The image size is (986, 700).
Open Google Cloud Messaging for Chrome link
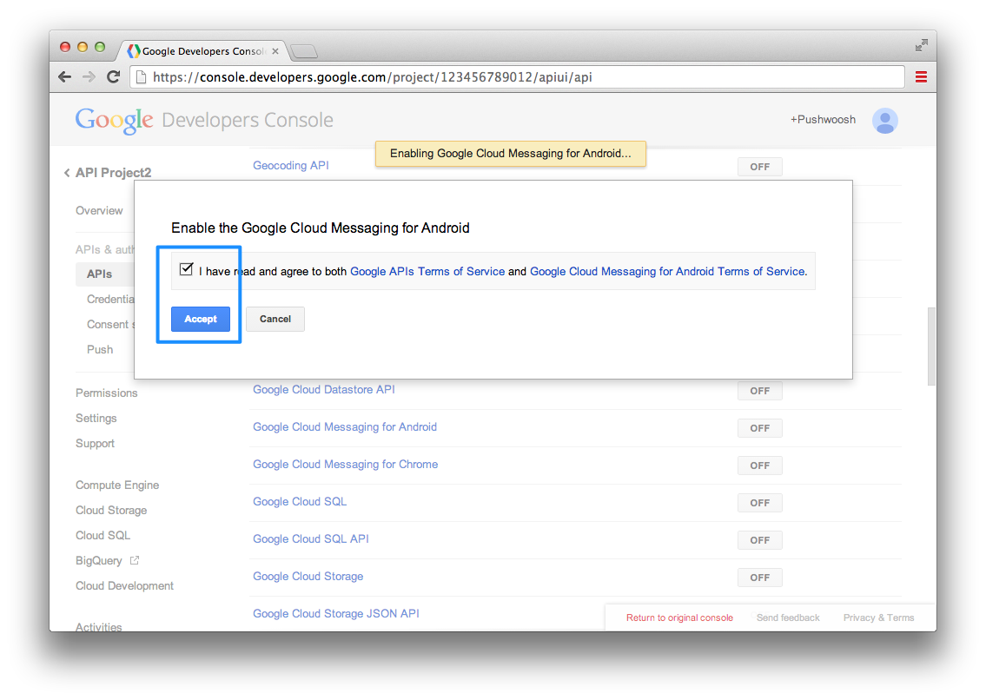[345, 464]
